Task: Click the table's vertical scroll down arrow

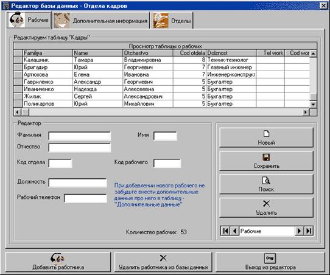Action: click(313, 104)
